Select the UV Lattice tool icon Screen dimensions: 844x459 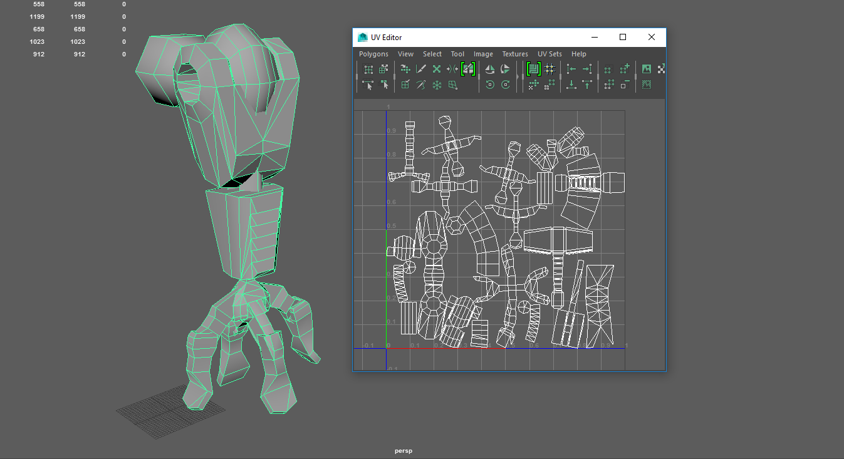(368, 70)
